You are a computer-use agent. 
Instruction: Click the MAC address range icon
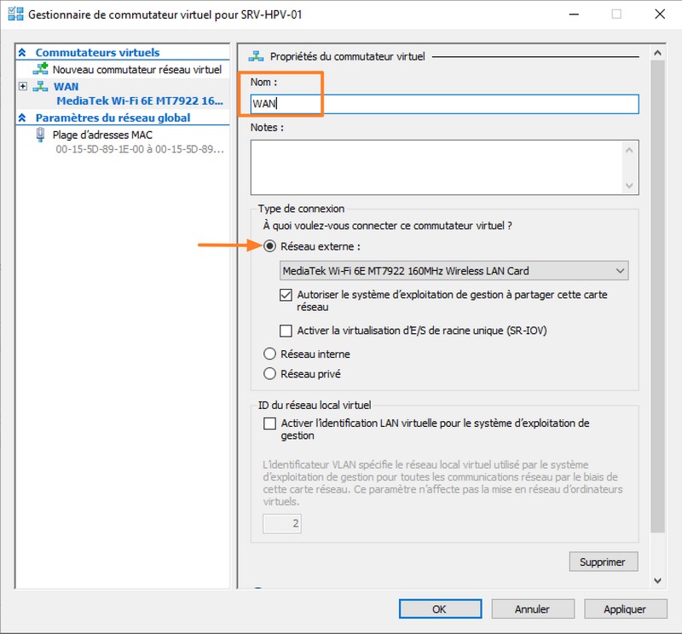[40, 135]
